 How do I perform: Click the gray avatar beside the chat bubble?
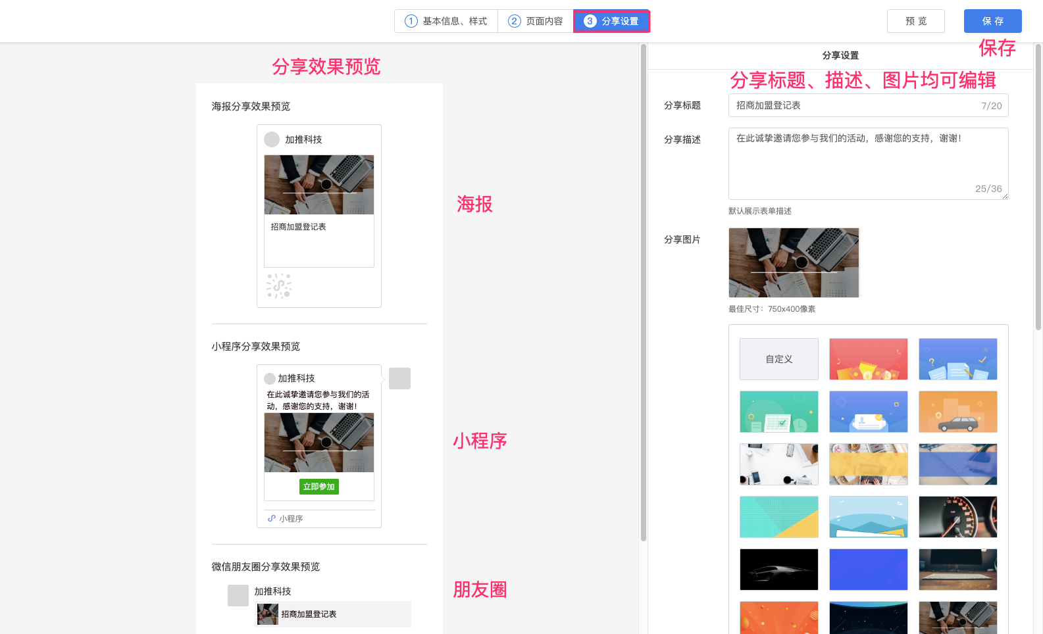coord(399,379)
